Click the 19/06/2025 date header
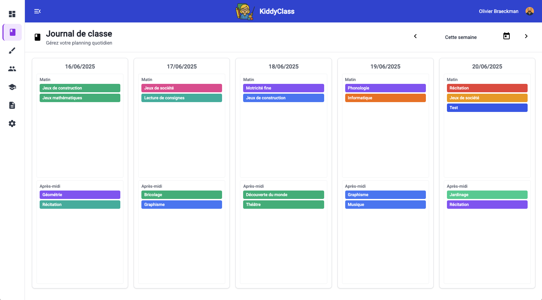Image resolution: width=542 pixels, height=300 pixels. pyautogui.click(x=385, y=67)
